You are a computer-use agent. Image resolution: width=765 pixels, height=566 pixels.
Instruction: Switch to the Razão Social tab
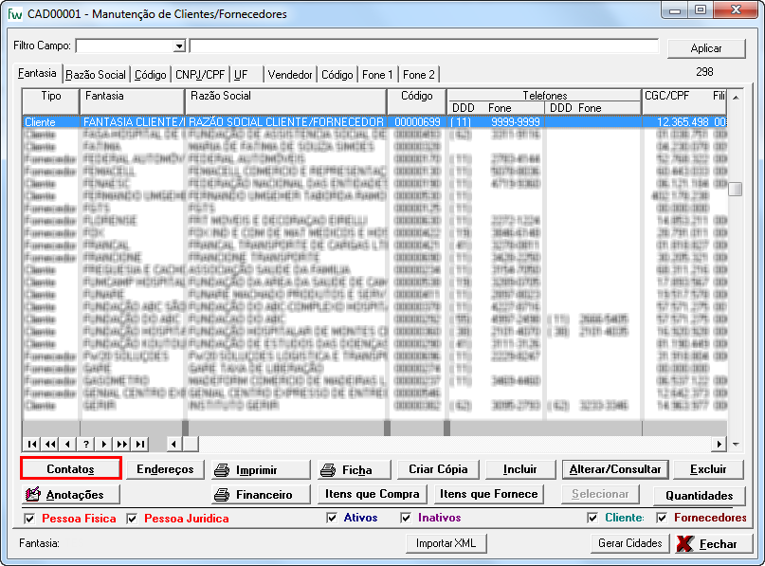[x=96, y=75]
